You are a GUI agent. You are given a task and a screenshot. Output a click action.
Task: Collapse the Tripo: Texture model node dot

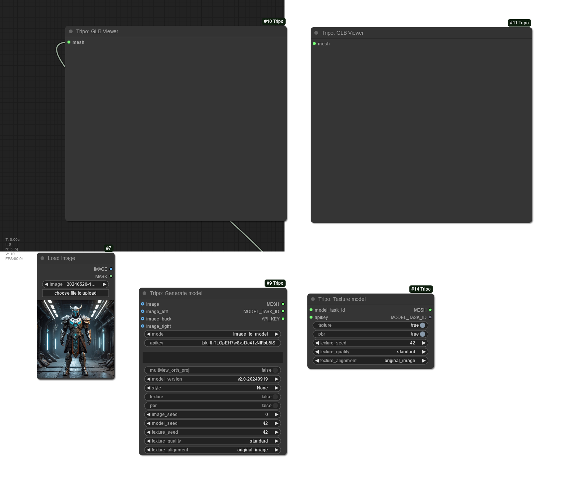313,299
